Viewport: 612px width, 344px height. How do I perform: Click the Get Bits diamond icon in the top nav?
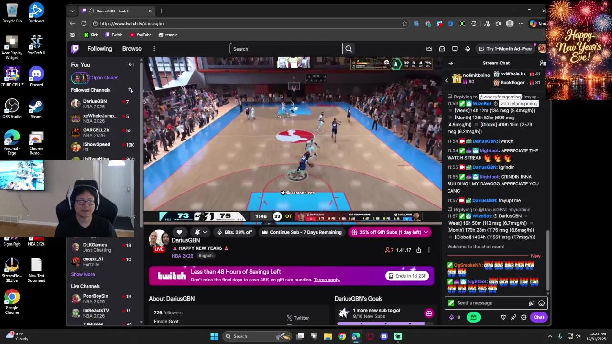(x=468, y=49)
